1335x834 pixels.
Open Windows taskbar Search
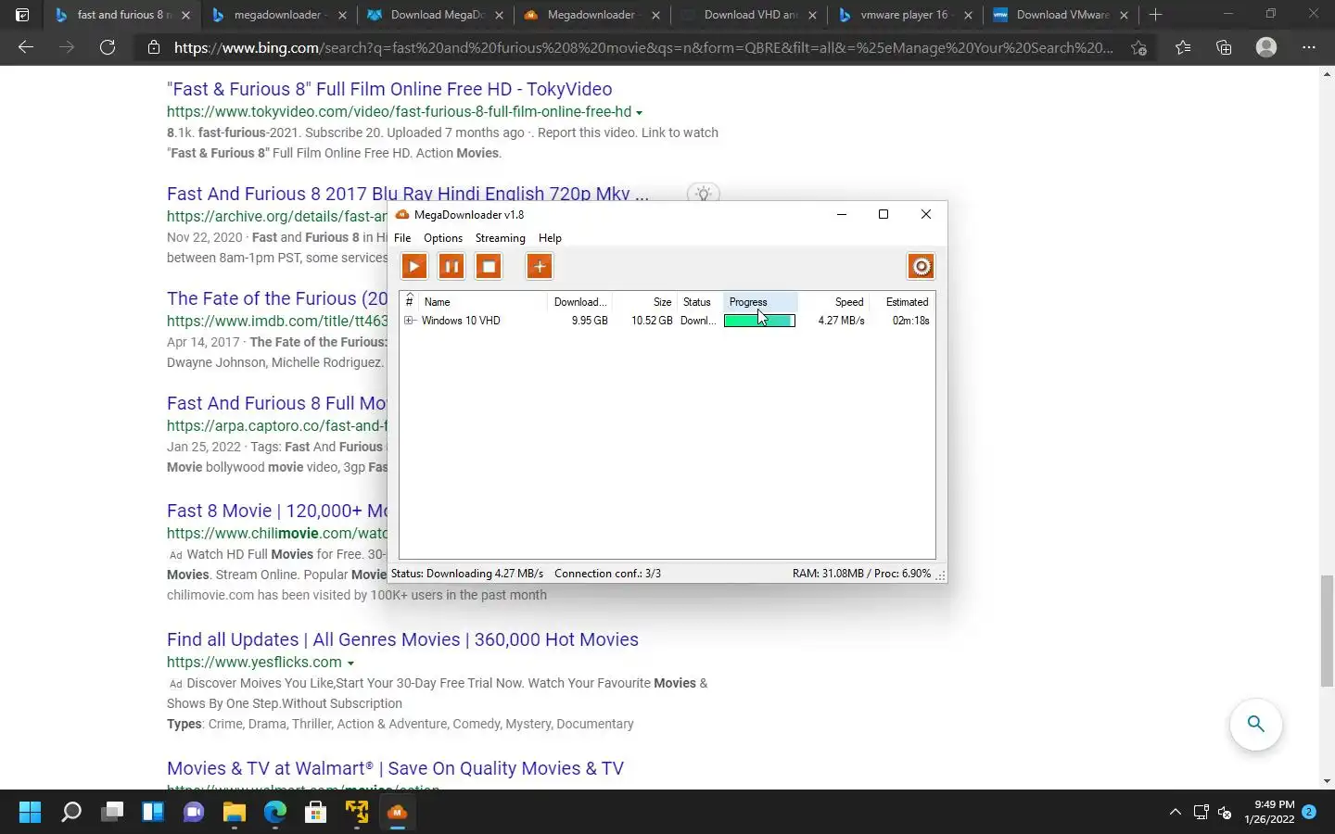(71, 813)
